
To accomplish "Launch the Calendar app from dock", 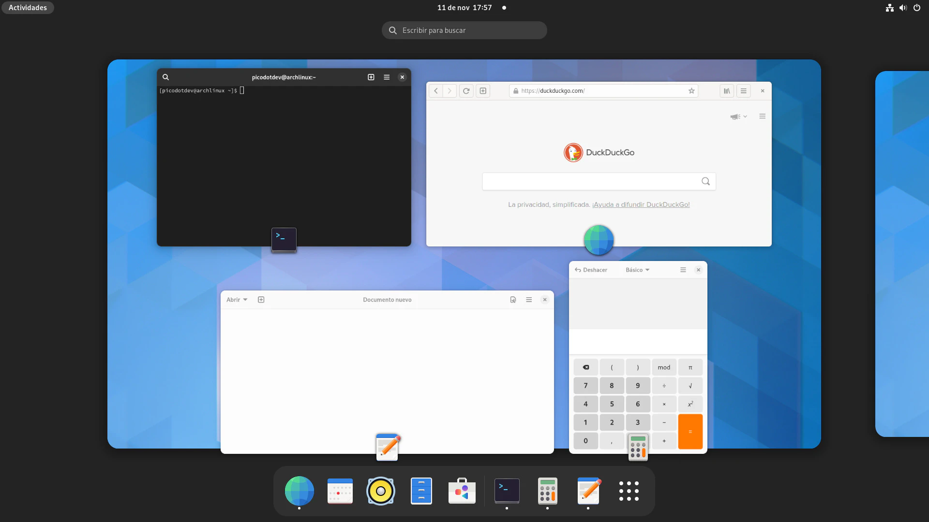I will (340, 491).
